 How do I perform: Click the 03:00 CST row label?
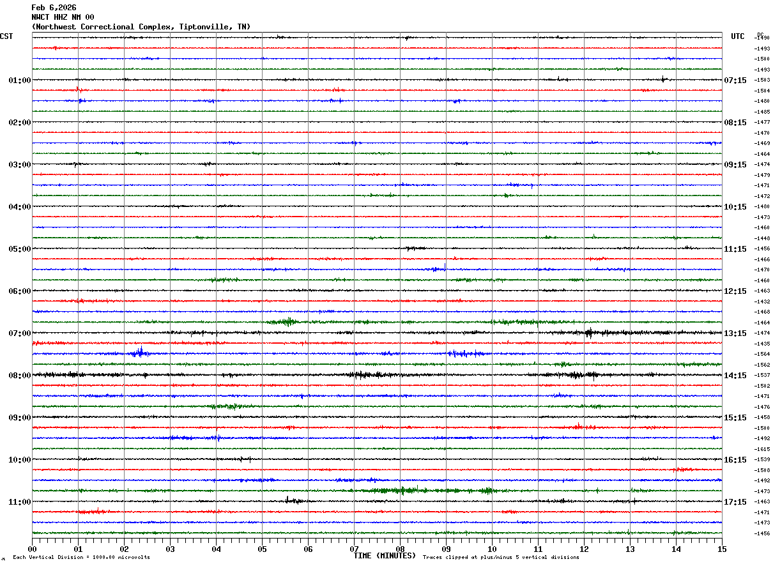tap(20, 165)
